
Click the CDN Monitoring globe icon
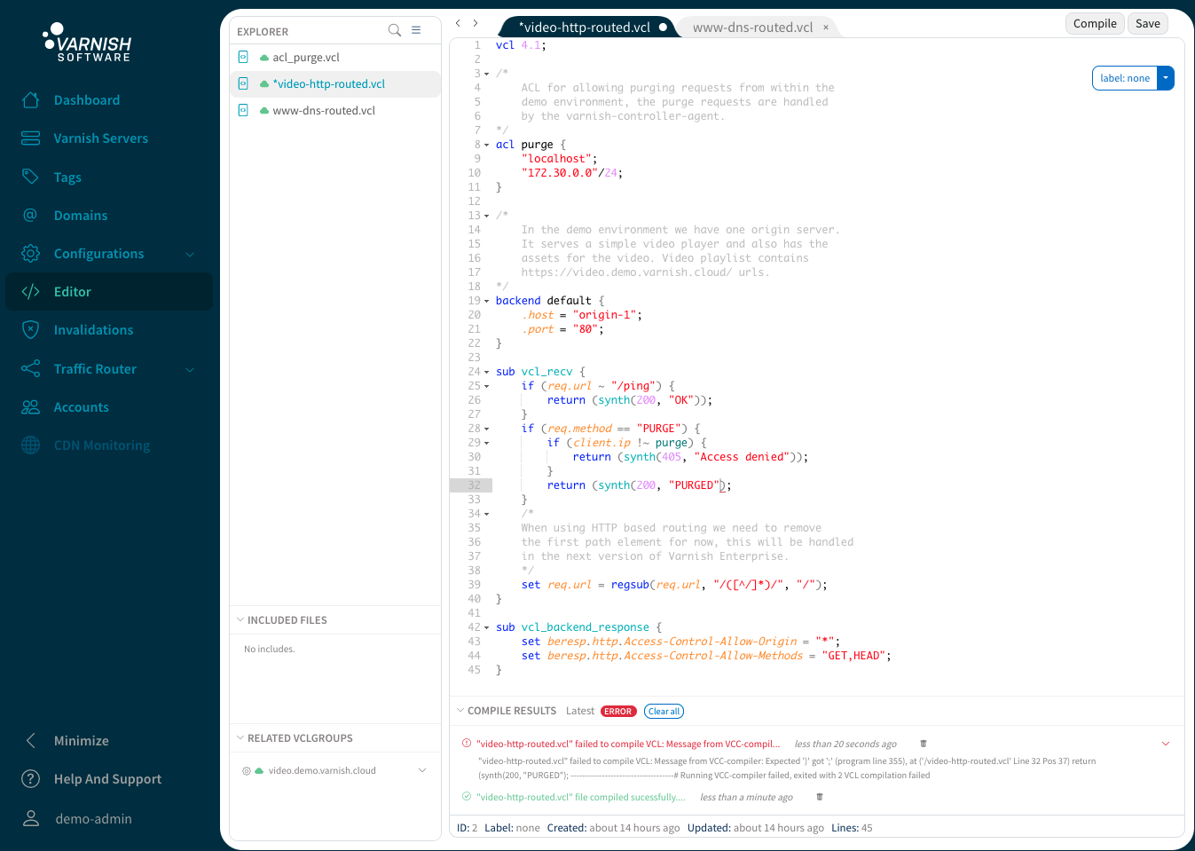(31, 445)
